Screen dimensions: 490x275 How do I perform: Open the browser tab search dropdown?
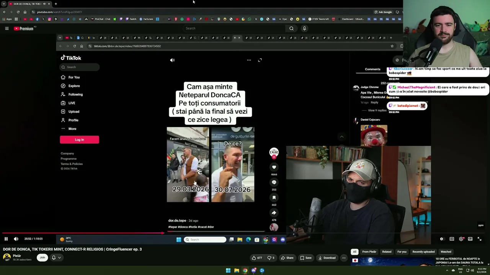[3, 4]
